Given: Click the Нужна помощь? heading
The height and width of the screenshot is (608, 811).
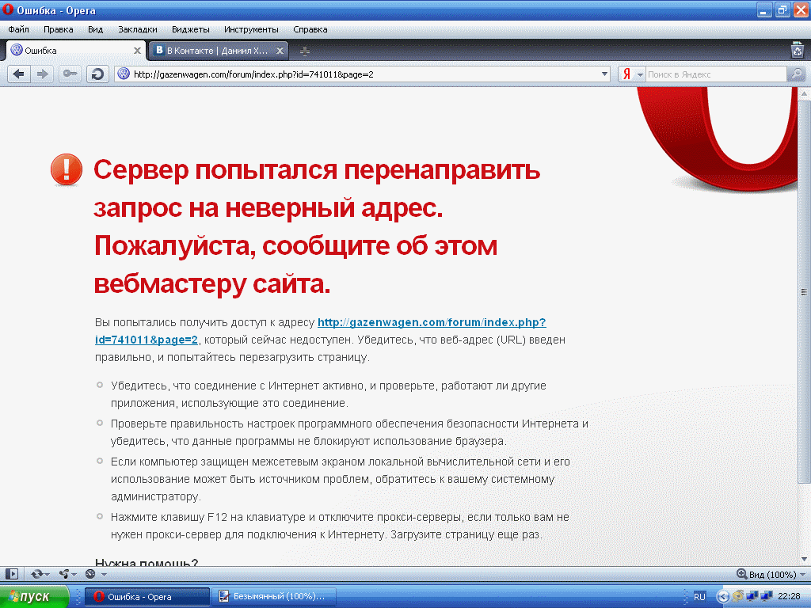Looking at the screenshot, I should click(147, 563).
